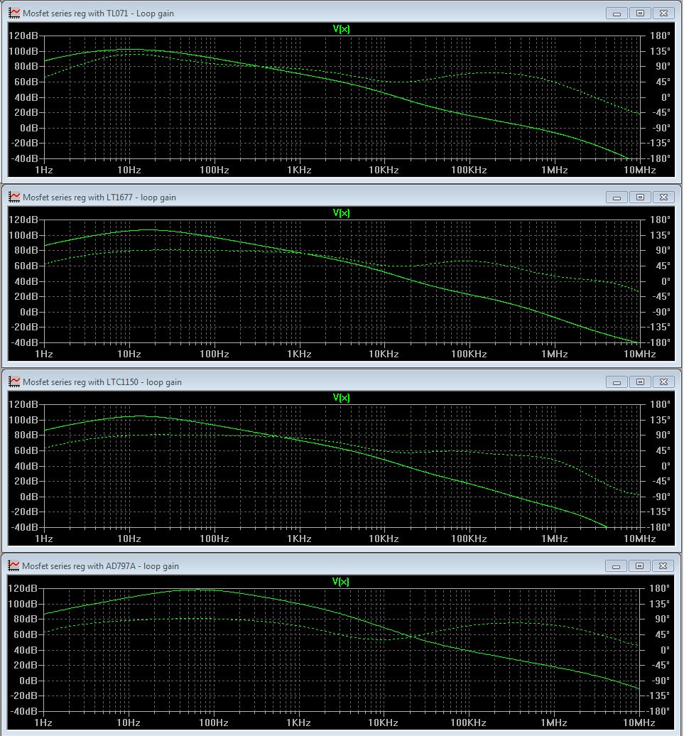Click the V(x) trace label in TL071 plot
Viewport: 684px width, 736px height.
coord(341,28)
